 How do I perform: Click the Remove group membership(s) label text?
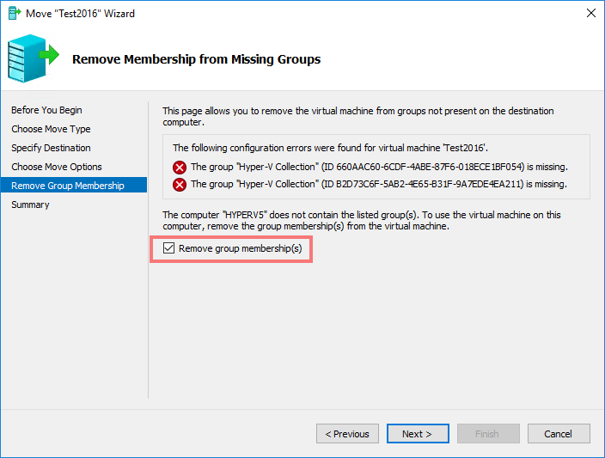240,248
